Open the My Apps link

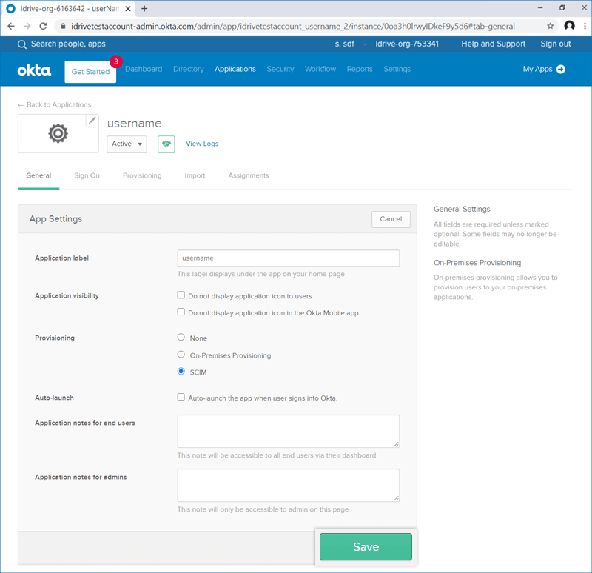tap(537, 69)
